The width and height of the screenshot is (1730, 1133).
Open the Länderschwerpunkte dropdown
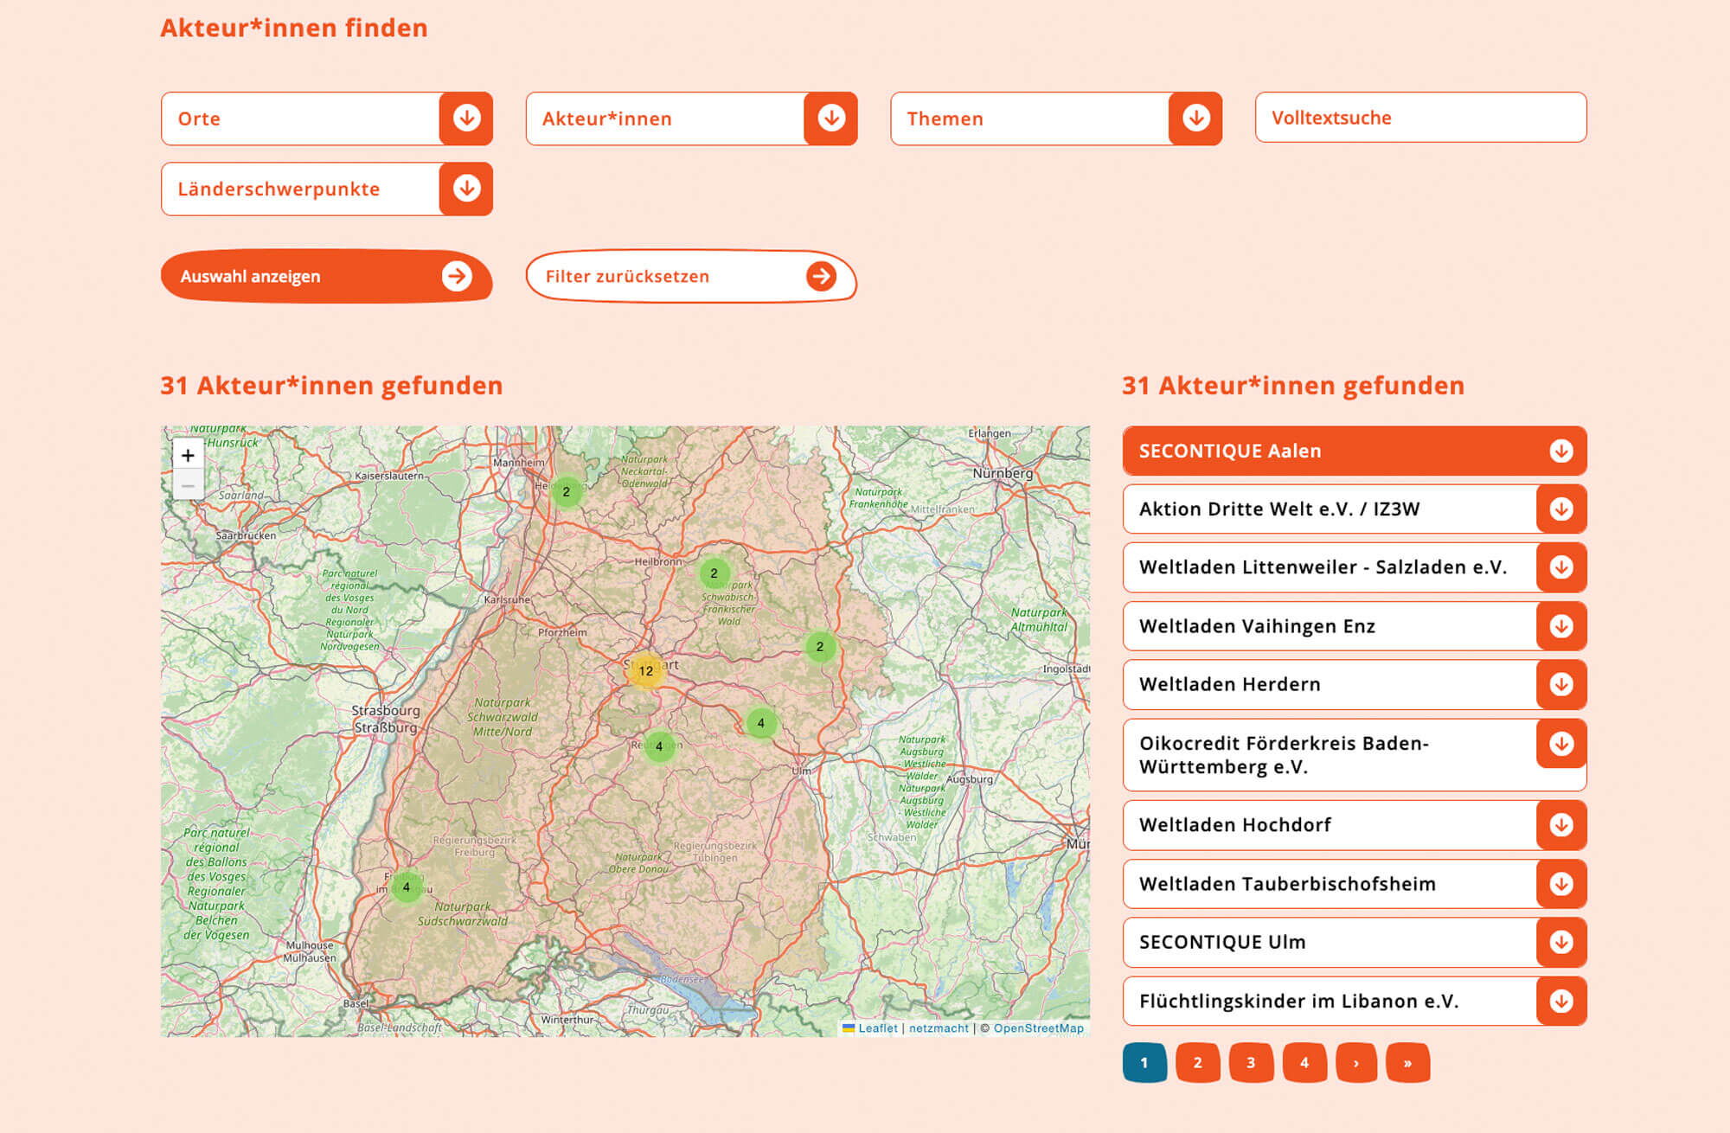pyautogui.click(x=466, y=189)
